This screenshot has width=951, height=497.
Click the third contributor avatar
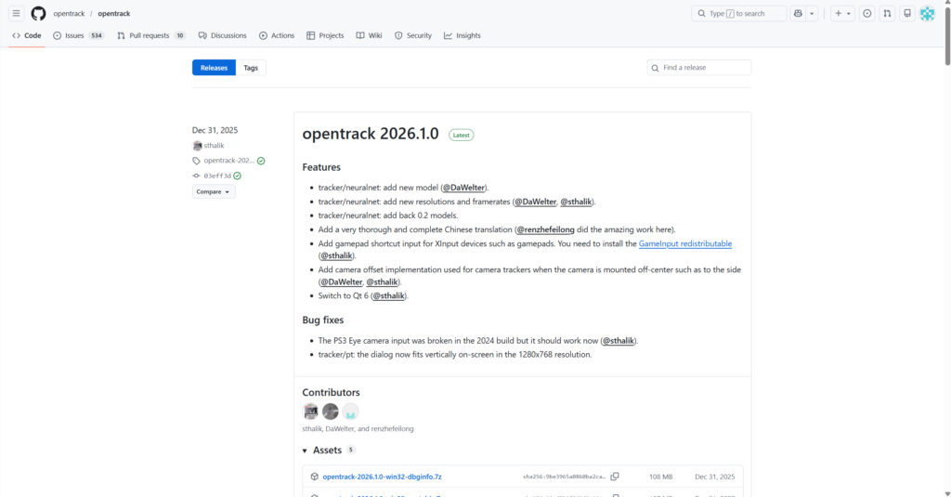[350, 412]
